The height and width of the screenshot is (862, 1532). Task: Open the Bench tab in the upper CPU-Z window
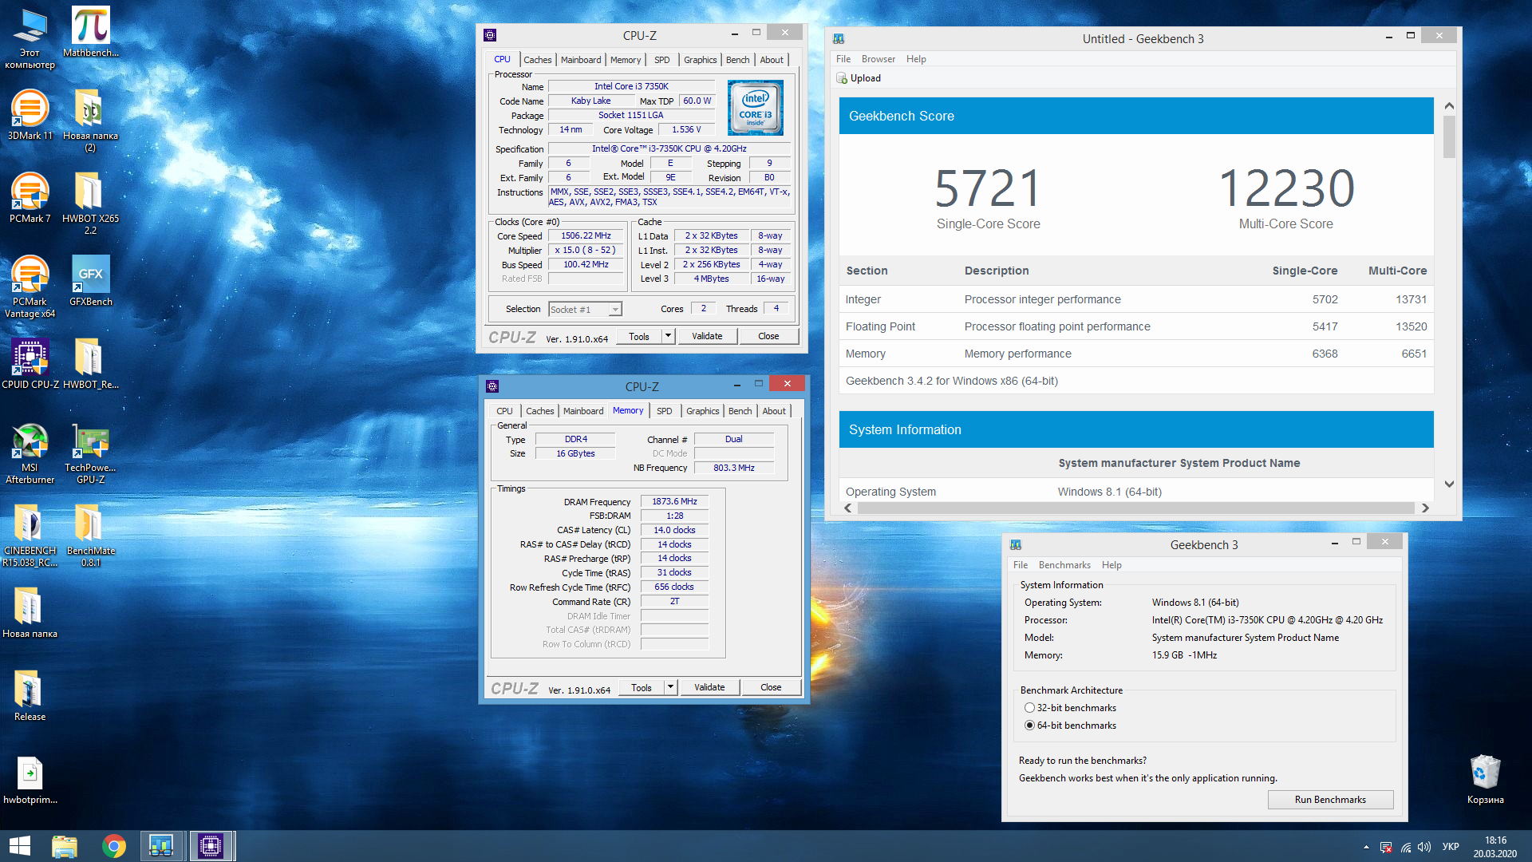737,60
